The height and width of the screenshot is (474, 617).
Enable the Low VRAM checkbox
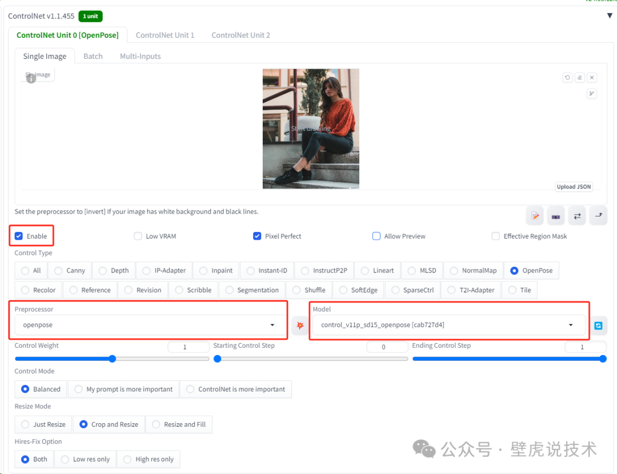[138, 236]
